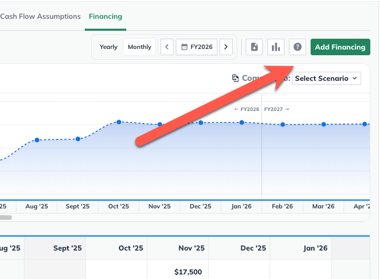
Task: Go to previous fiscal year arrow
Action: (x=167, y=47)
